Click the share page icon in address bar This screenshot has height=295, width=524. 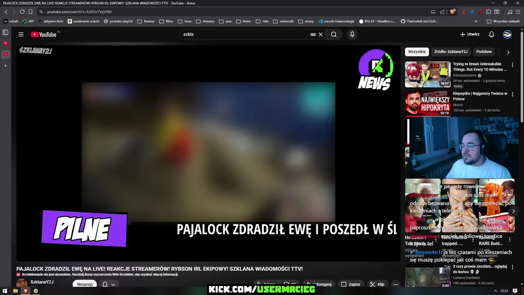[442, 12]
